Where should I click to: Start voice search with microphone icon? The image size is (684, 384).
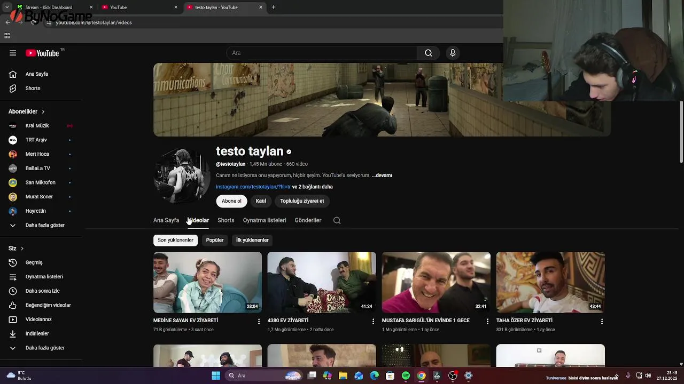(453, 53)
